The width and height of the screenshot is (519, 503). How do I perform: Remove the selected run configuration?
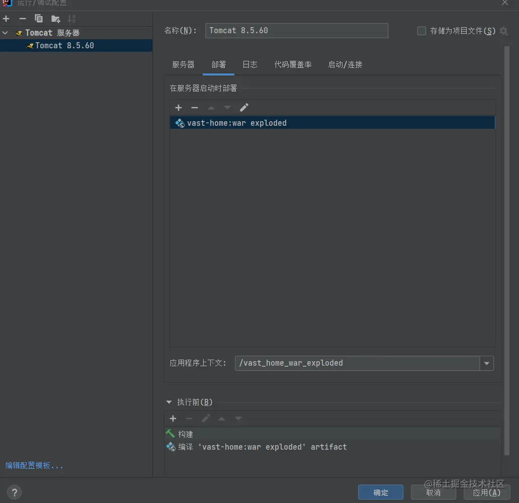23,19
